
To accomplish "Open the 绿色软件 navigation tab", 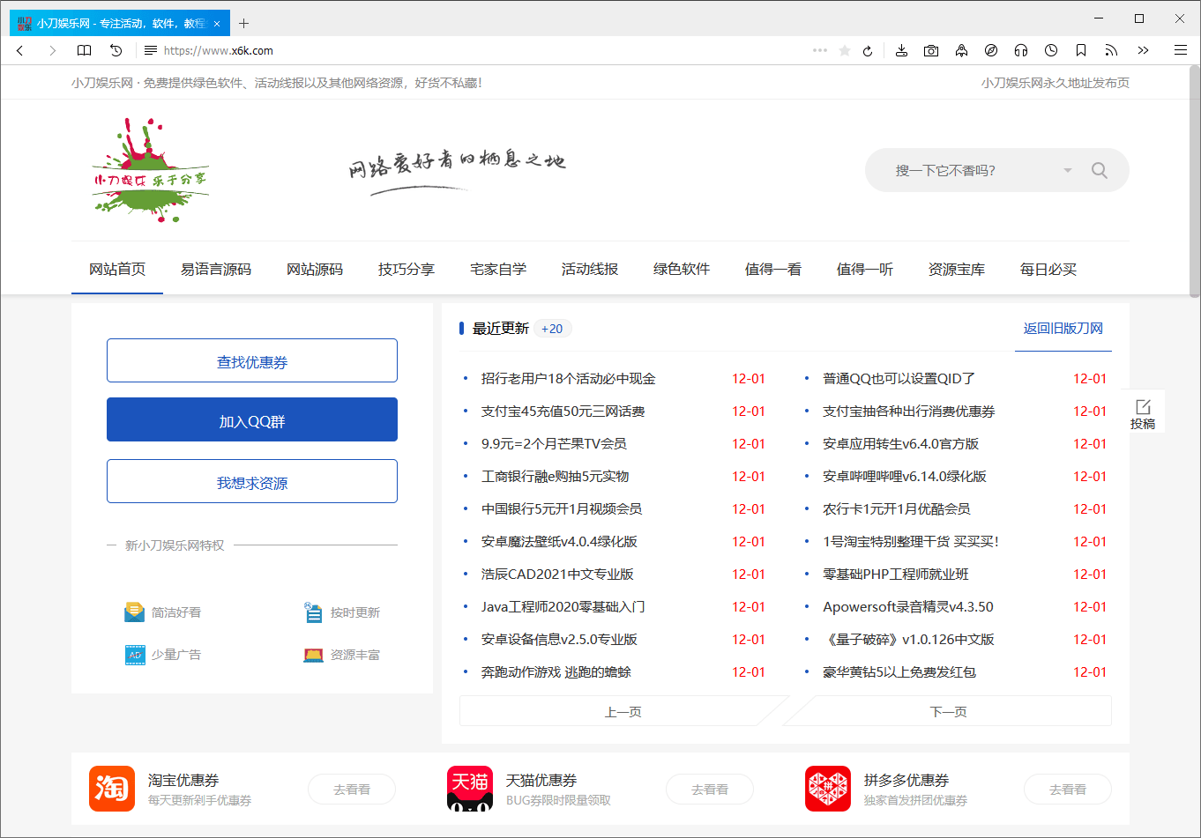I will coord(681,269).
